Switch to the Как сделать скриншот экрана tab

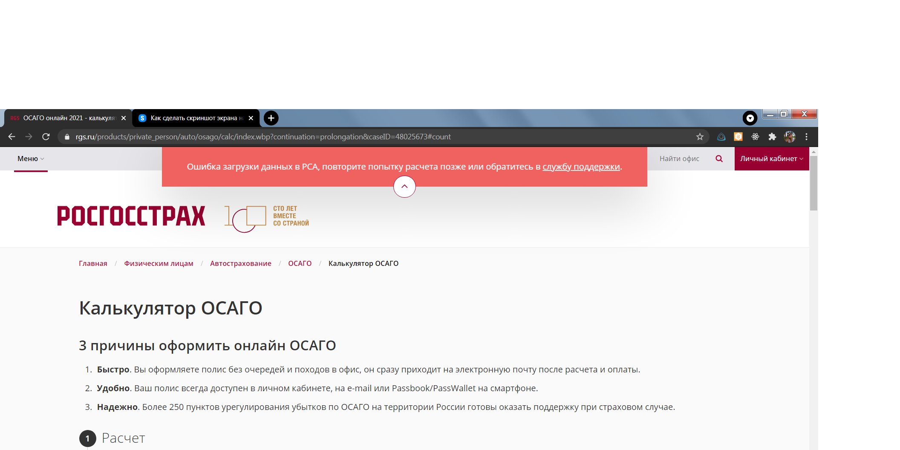coord(196,118)
